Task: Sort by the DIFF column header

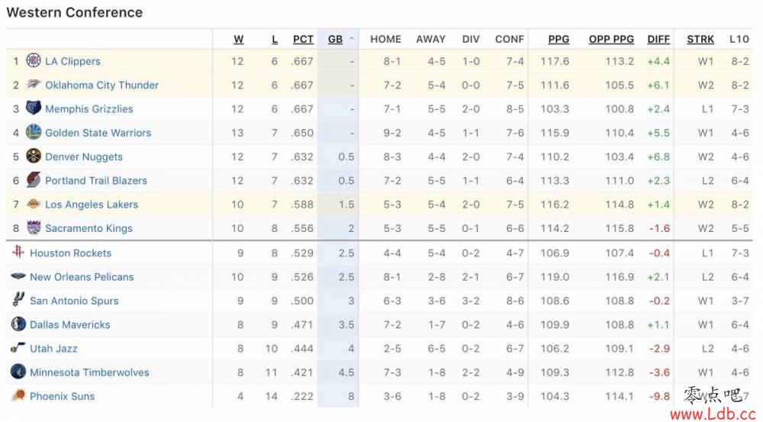Action: pos(658,40)
